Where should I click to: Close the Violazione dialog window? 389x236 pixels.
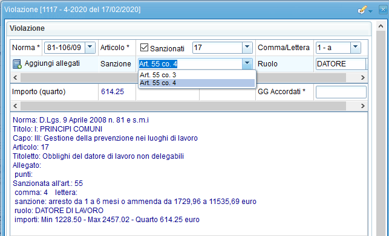coord(383,10)
